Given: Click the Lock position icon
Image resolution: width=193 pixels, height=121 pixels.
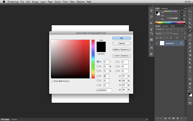Looking at the screenshot, I should [x=167, y=38].
